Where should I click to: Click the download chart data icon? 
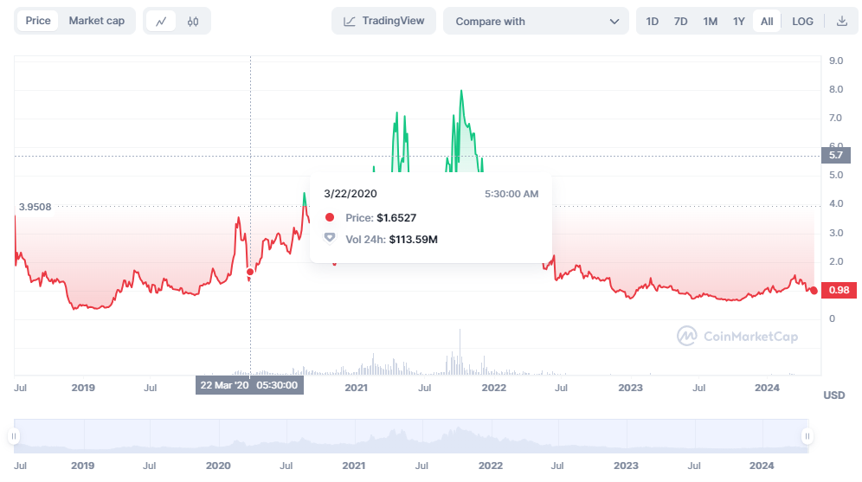(842, 22)
